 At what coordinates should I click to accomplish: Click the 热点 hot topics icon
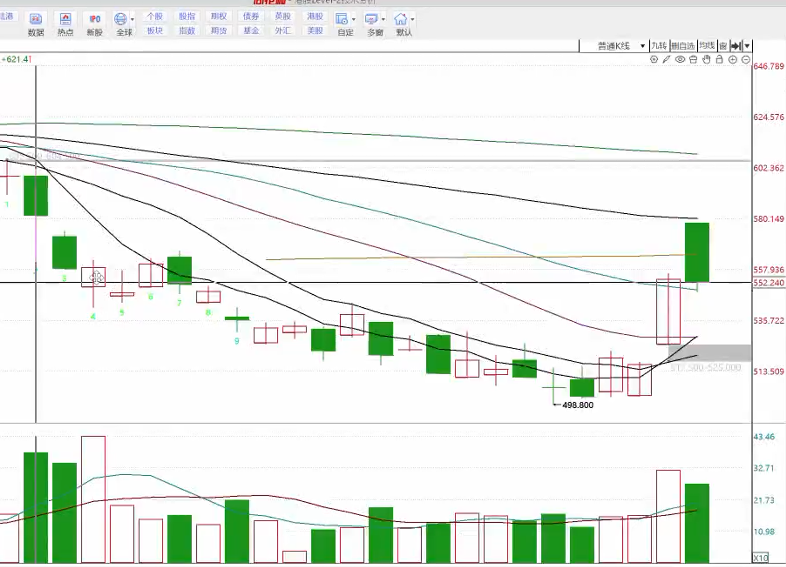click(65, 24)
